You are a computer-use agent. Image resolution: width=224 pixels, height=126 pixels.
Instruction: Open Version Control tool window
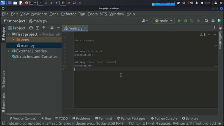[x=22, y=118]
